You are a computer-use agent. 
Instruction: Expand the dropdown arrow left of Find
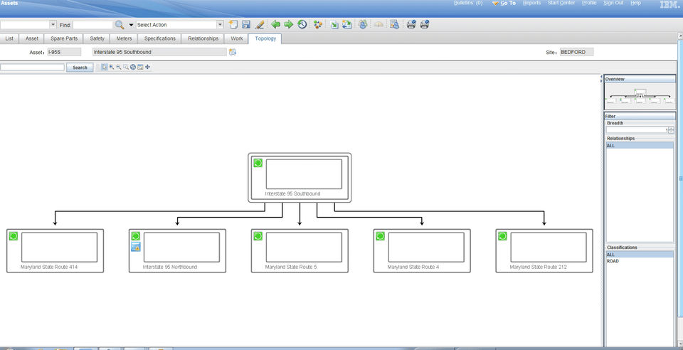coord(53,25)
